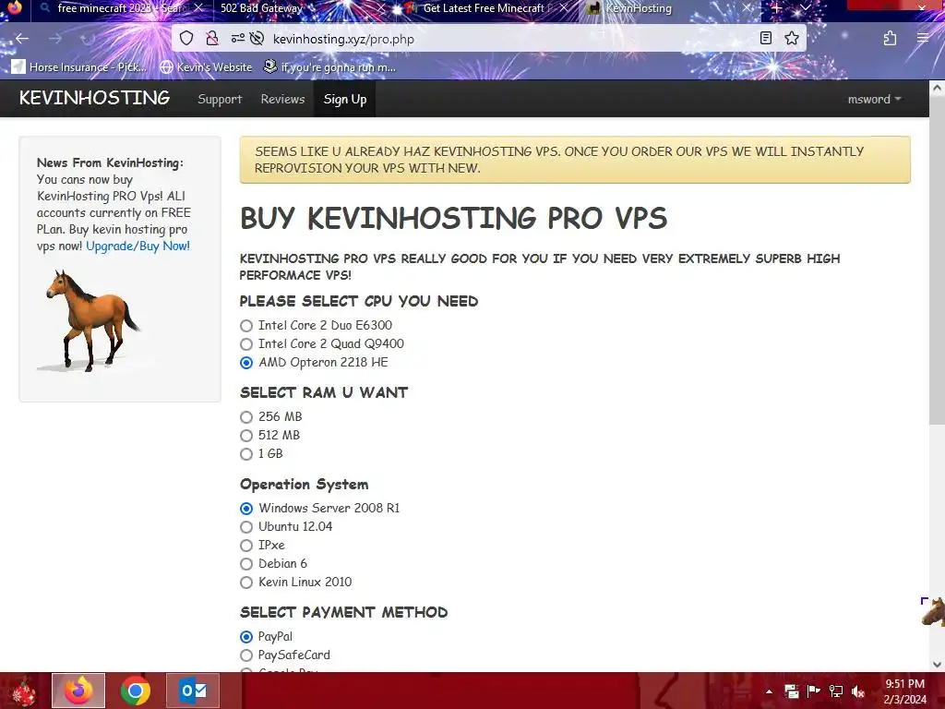Expand the list all tabs chevron
Screen dimensions: 945x709
pyautogui.click(x=805, y=8)
